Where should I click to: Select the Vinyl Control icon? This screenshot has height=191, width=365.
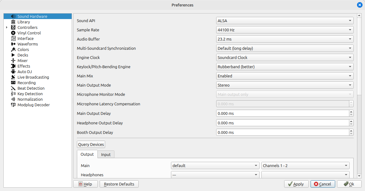(x=13, y=33)
